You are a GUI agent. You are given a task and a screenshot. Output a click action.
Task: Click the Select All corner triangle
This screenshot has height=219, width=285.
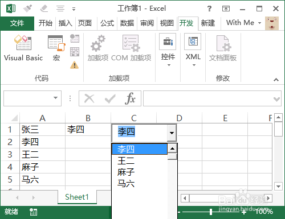point(14,118)
